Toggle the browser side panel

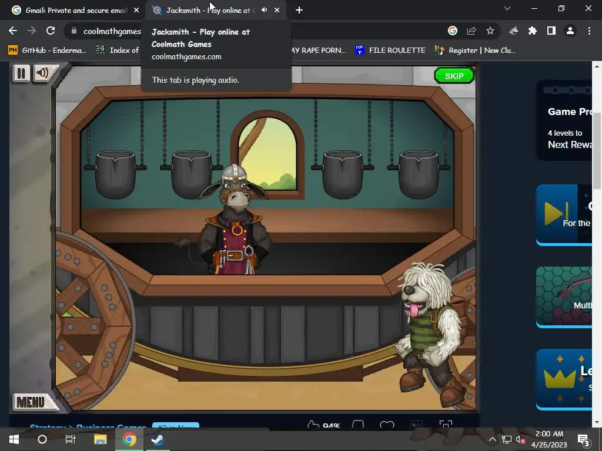click(551, 31)
